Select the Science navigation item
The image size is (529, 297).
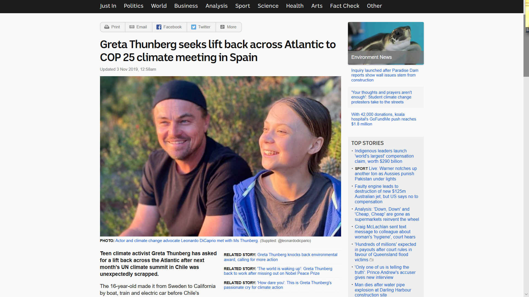click(268, 6)
